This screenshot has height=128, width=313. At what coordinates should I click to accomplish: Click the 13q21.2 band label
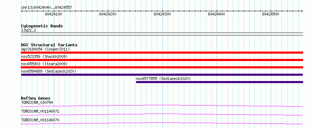point(28,31)
